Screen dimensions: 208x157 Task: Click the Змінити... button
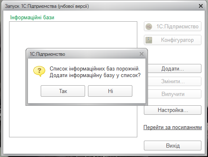[x=174, y=81]
